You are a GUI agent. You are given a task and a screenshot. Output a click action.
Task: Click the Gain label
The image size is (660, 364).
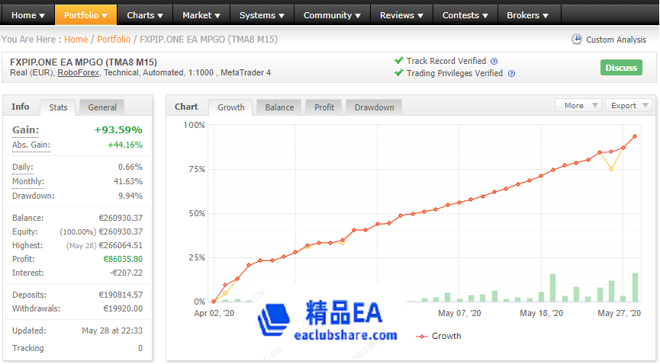tap(25, 130)
